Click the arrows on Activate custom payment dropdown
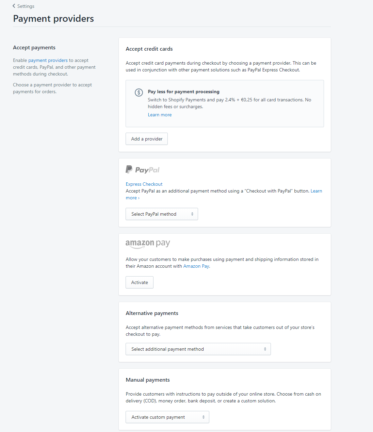This screenshot has width=373, height=432. pos(204,417)
